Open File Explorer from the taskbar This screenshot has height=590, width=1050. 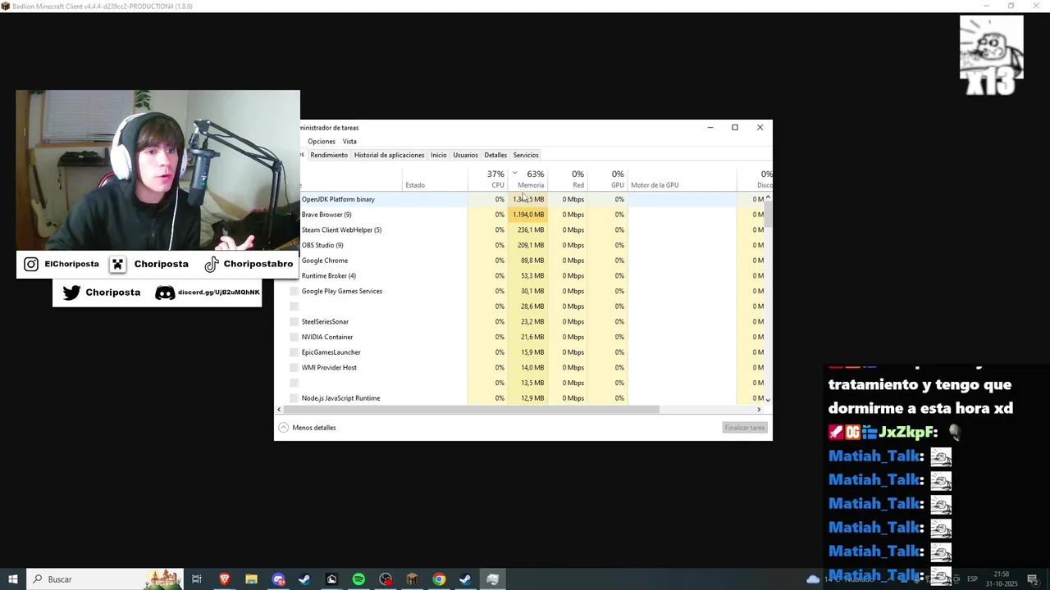click(x=252, y=579)
